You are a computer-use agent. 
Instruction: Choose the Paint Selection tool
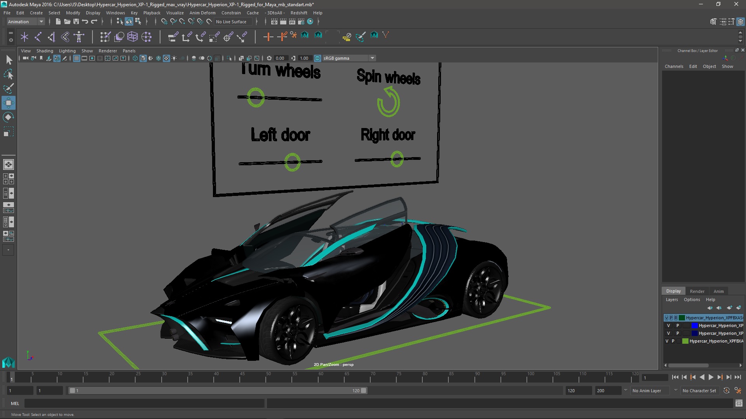[x=9, y=88]
